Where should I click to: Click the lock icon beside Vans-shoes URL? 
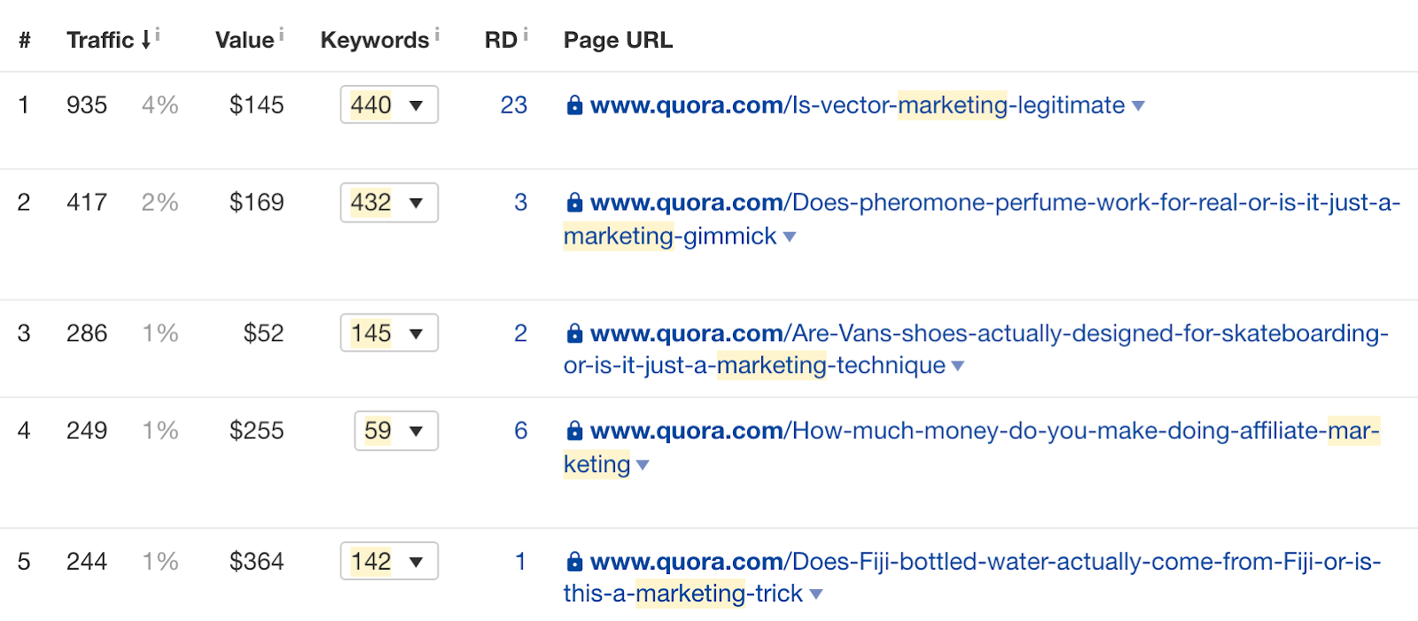(574, 334)
